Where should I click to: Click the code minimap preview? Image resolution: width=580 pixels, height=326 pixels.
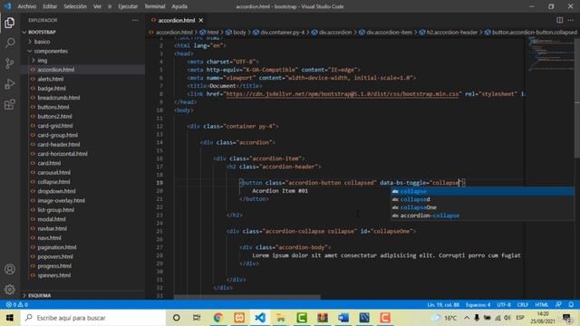click(x=551, y=53)
